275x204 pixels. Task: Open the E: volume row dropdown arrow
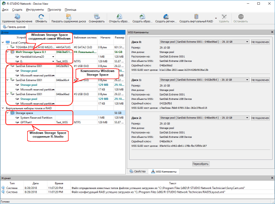[53, 61]
